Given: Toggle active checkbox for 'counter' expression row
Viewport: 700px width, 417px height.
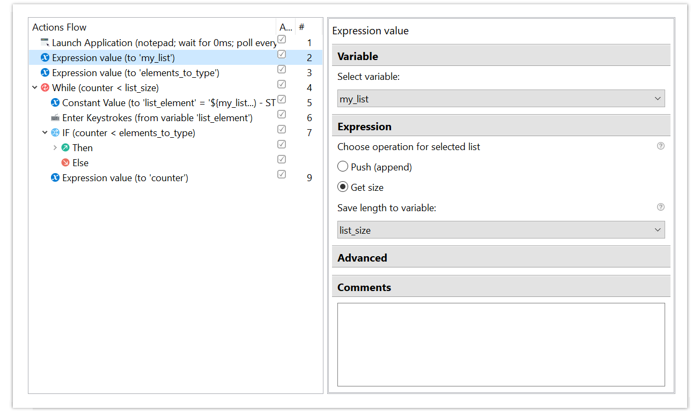Looking at the screenshot, I should pyautogui.click(x=282, y=174).
